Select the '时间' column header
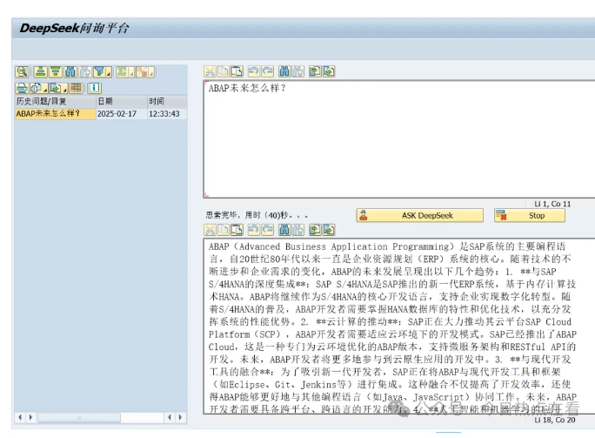595x438 pixels. (167, 101)
